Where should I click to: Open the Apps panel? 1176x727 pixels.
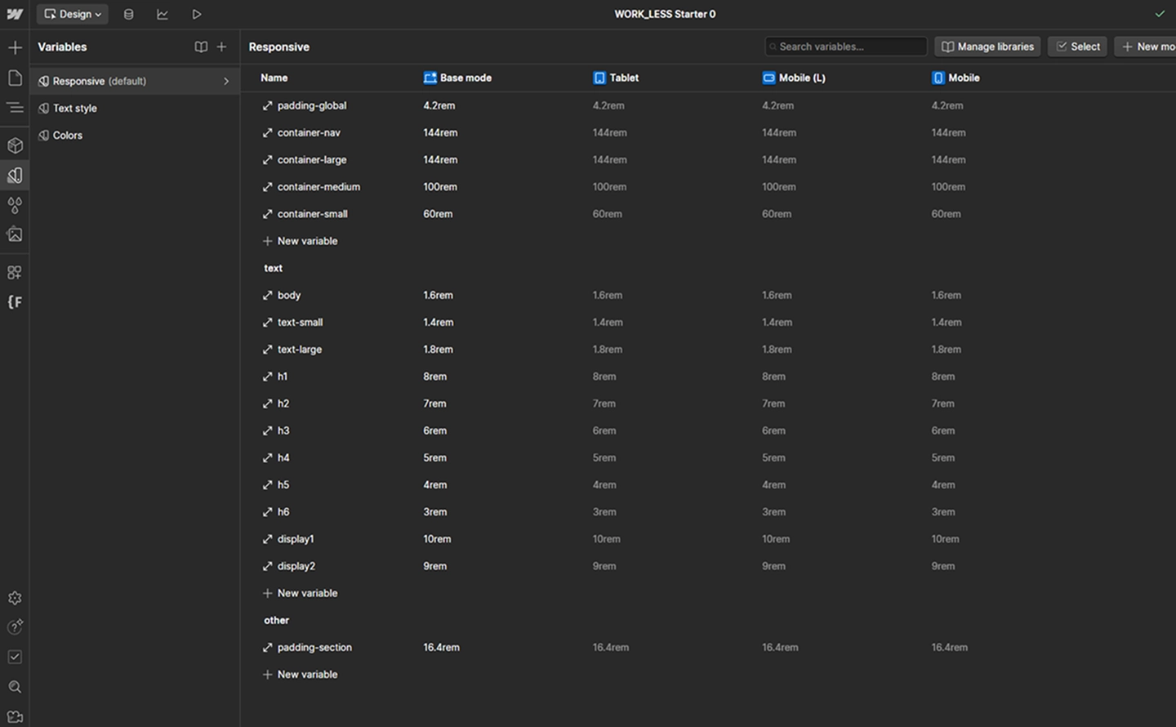(x=15, y=271)
